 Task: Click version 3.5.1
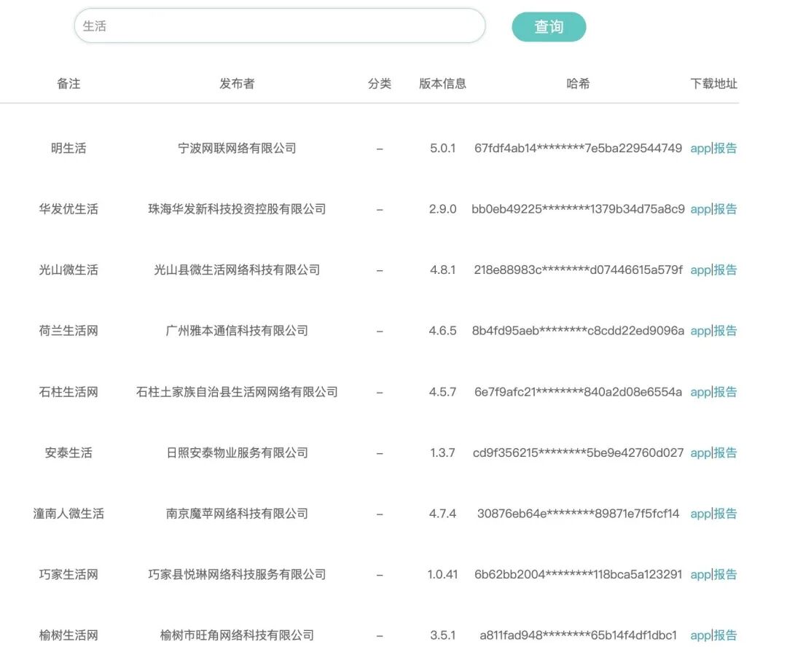[443, 635]
